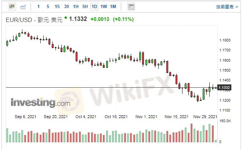The height and width of the screenshot is (150, 242).
Task: Switch to candlestick chart type
Action: [x=12, y=7]
